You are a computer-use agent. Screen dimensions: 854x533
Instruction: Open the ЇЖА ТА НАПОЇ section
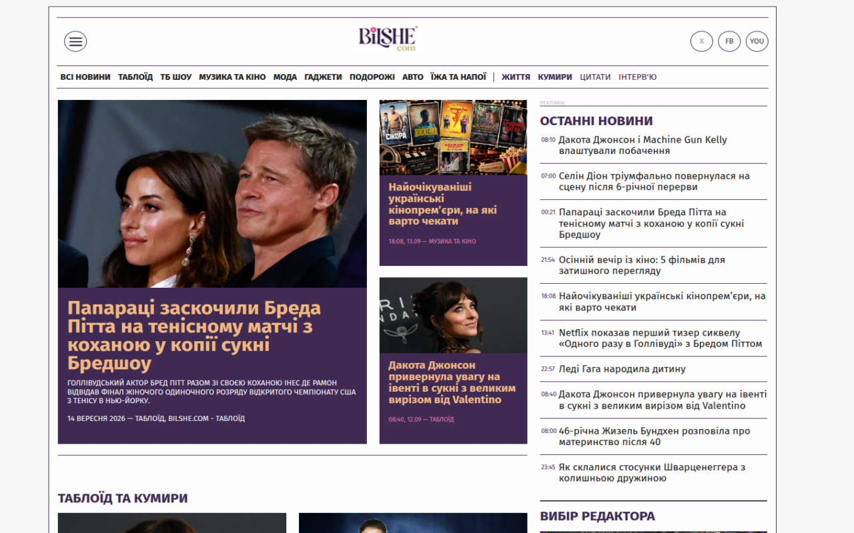tap(458, 77)
